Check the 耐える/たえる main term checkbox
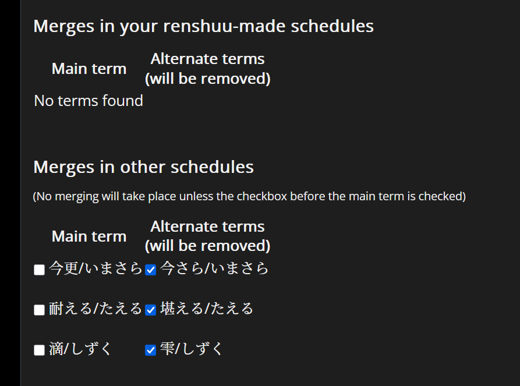Screen dimensions: 520x386 point(39,310)
